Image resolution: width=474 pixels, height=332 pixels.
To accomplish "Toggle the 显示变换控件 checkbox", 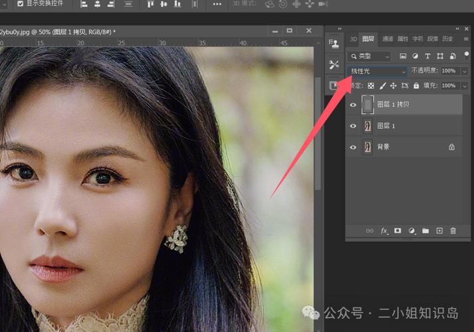I will tap(20, 3).
